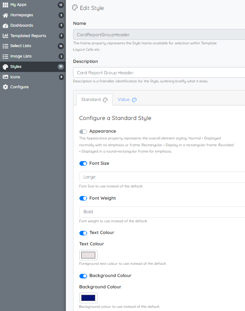Click the Dashboards count badge 5
Viewport: 245px width, 311px height.
click(61, 25)
